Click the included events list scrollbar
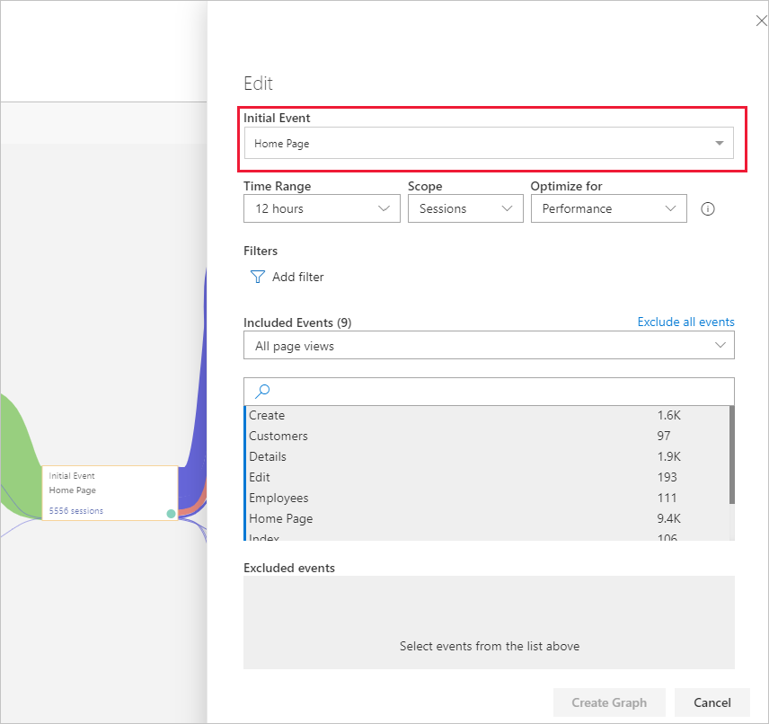The width and height of the screenshot is (769, 724). tap(731, 455)
